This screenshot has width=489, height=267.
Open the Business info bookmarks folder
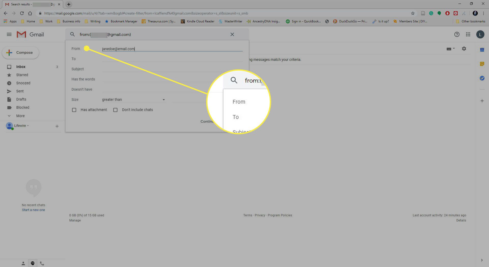tap(68, 21)
